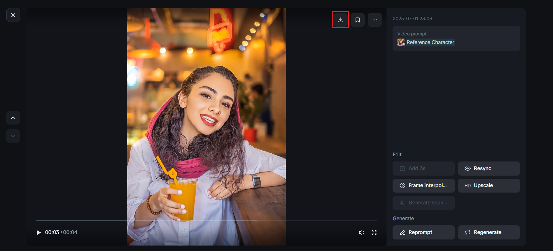
Task: Open Reprompt to edit the prompt
Action: [x=423, y=232]
